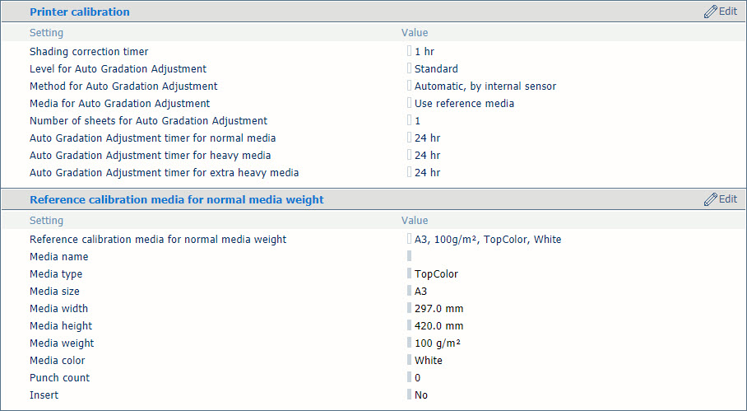This screenshot has height=411, width=747.
Task: Open the Printer calibration section header
Action: pyautogui.click(x=80, y=12)
